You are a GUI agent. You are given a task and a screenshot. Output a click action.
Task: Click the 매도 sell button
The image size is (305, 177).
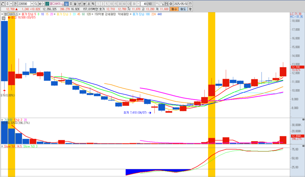point(183,9)
